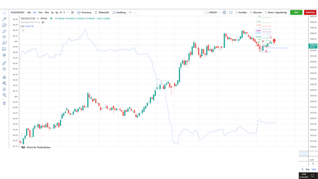Open the XABCD patterns tool

coord(4,43)
